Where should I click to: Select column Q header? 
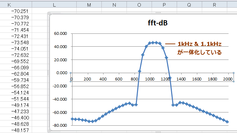coord(189,5)
